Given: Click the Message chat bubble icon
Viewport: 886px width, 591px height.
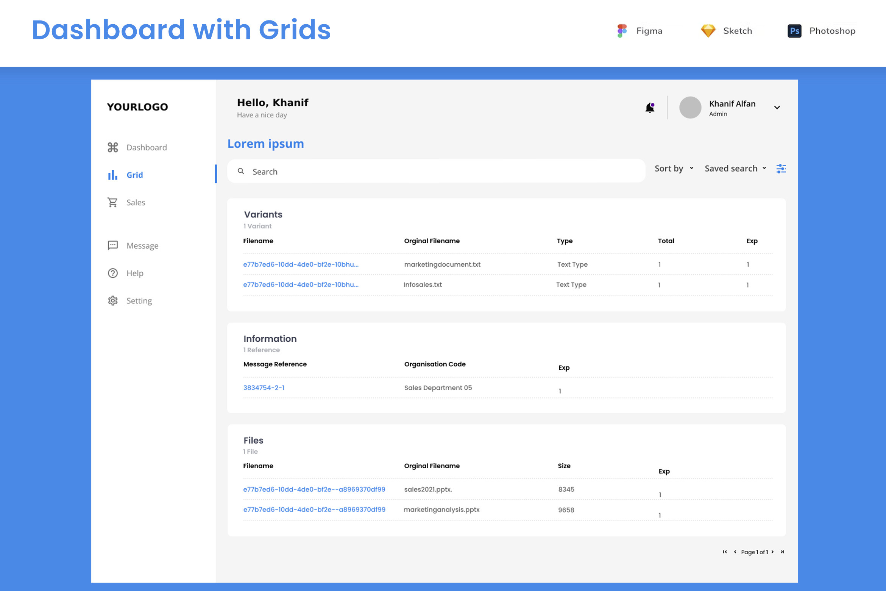Looking at the screenshot, I should pyautogui.click(x=113, y=245).
